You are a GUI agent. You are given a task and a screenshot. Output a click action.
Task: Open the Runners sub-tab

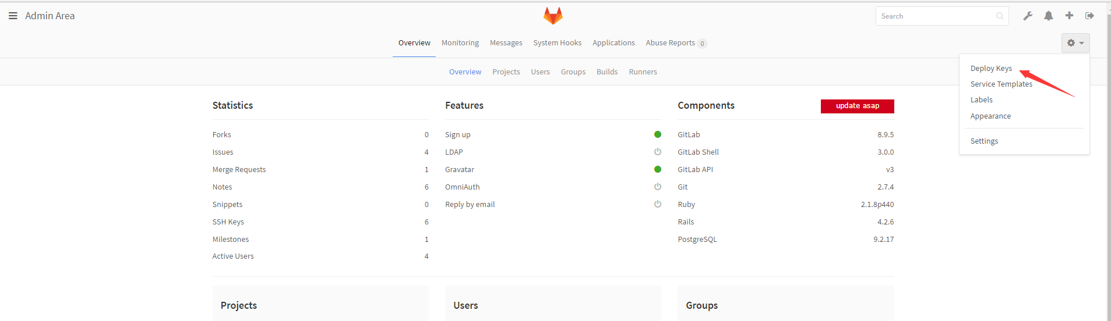pyautogui.click(x=643, y=72)
